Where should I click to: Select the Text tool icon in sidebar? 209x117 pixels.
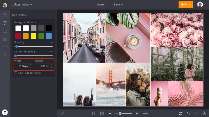5,54
